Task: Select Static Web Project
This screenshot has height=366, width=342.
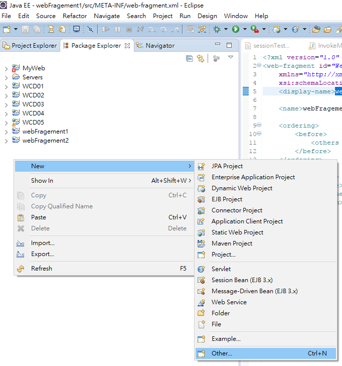Action: pyautogui.click(x=266, y=232)
